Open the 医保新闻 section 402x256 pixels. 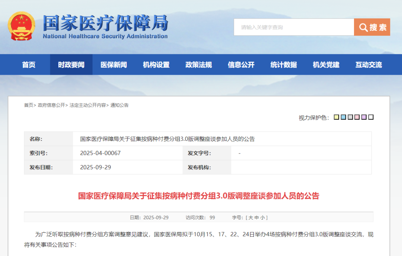[x=113, y=64]
